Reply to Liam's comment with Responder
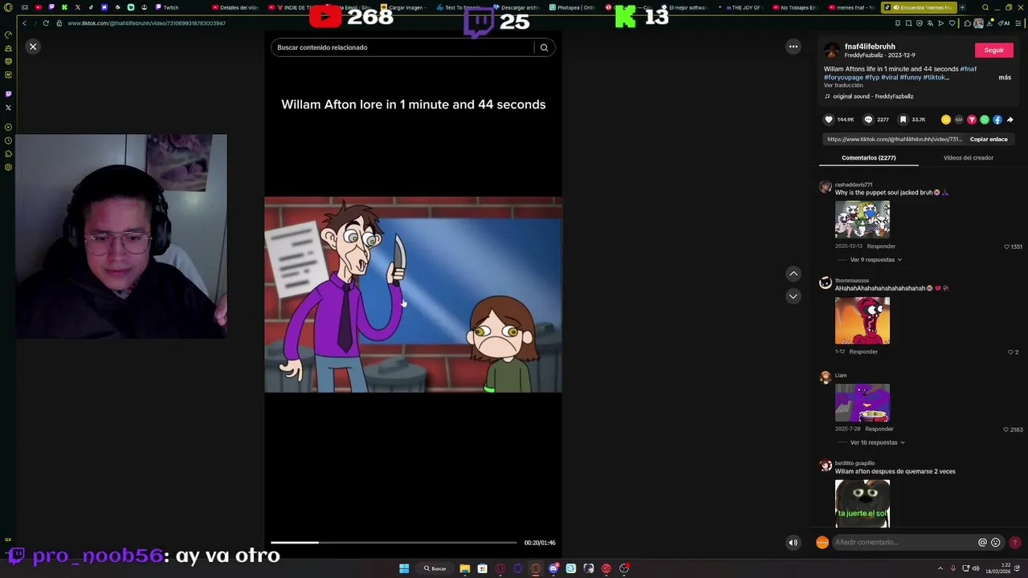 [879, 429]
